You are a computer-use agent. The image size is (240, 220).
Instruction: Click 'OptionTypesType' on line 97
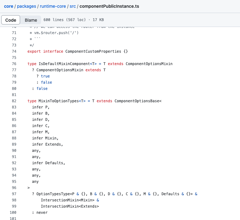point(53,194)
